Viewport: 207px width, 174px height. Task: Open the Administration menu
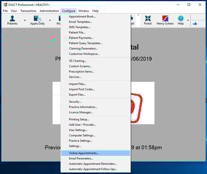tap(49, 11)
